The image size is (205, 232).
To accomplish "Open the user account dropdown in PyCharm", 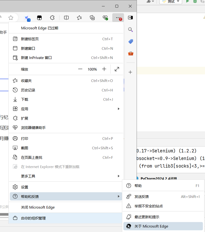I will (150, 1).
